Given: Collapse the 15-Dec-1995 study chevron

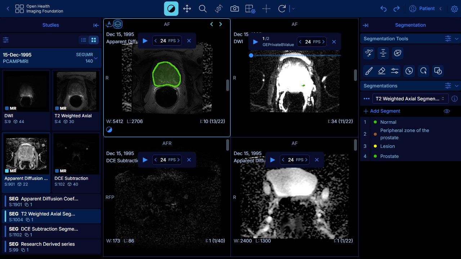Looking at the screenshot, I should point(96,58).
